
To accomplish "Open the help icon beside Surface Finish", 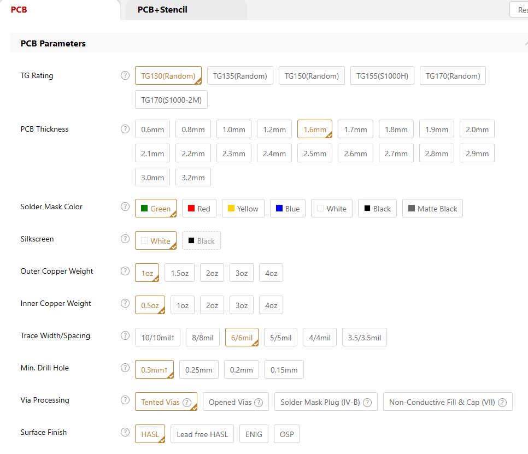I will tap(125, 432).
